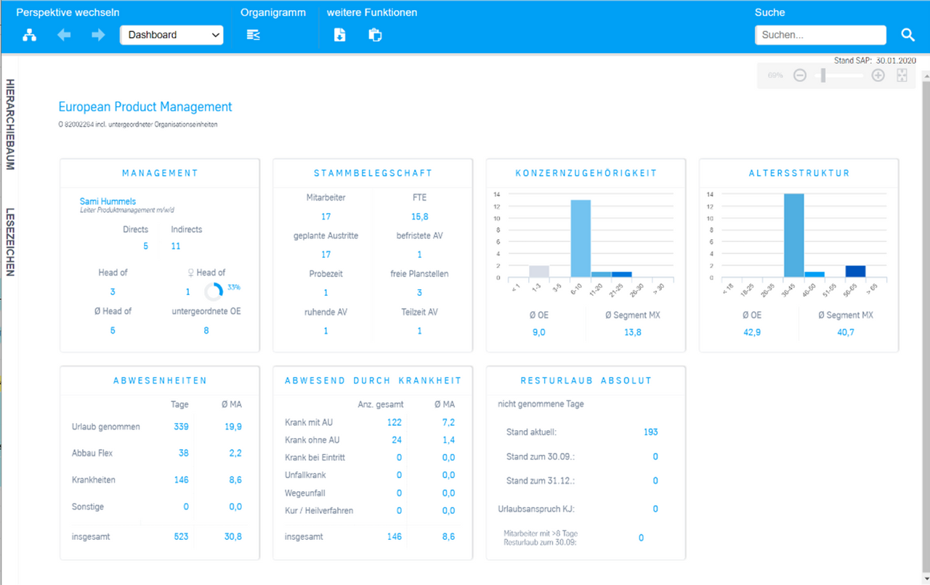The height and width of the screenshot is (585, 930).
Task: Click the fit-to-screen icon beside zoom controls
Action: pos(902,76)
